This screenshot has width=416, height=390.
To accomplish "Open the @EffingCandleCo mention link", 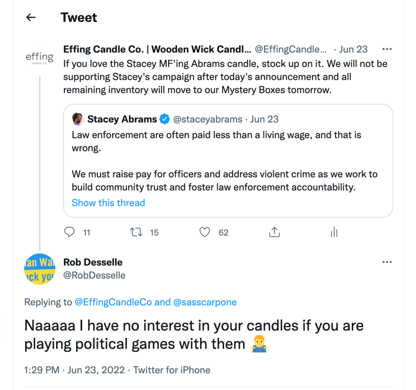I will (x=113, y=302).
